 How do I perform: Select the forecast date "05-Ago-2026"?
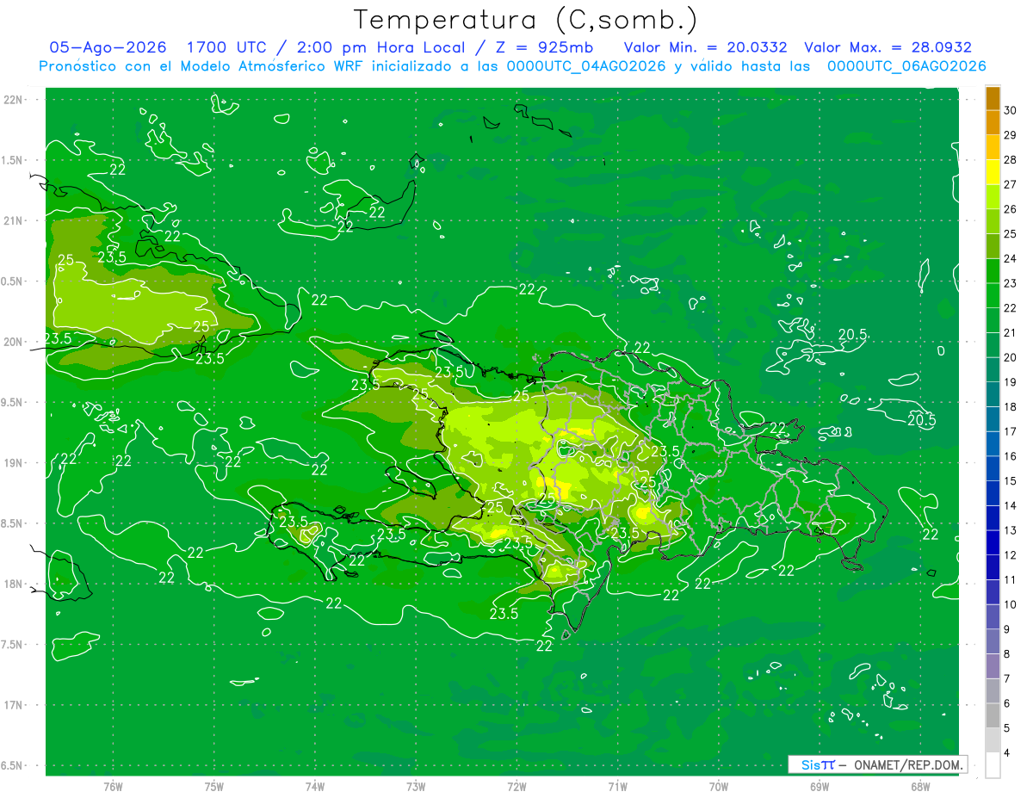click(108, 47)
